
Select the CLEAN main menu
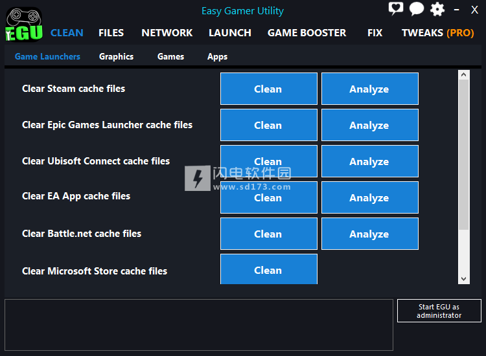[x=67, y=33]
